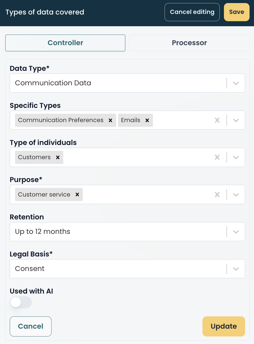This screenshot has width=254, height=344.
Task: Open the Type of individuals dropdown
Action: tap(236, 157)
